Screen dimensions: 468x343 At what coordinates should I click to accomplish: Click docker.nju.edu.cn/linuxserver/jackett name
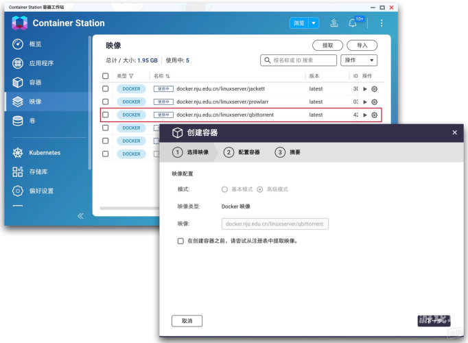coord(220,88)
